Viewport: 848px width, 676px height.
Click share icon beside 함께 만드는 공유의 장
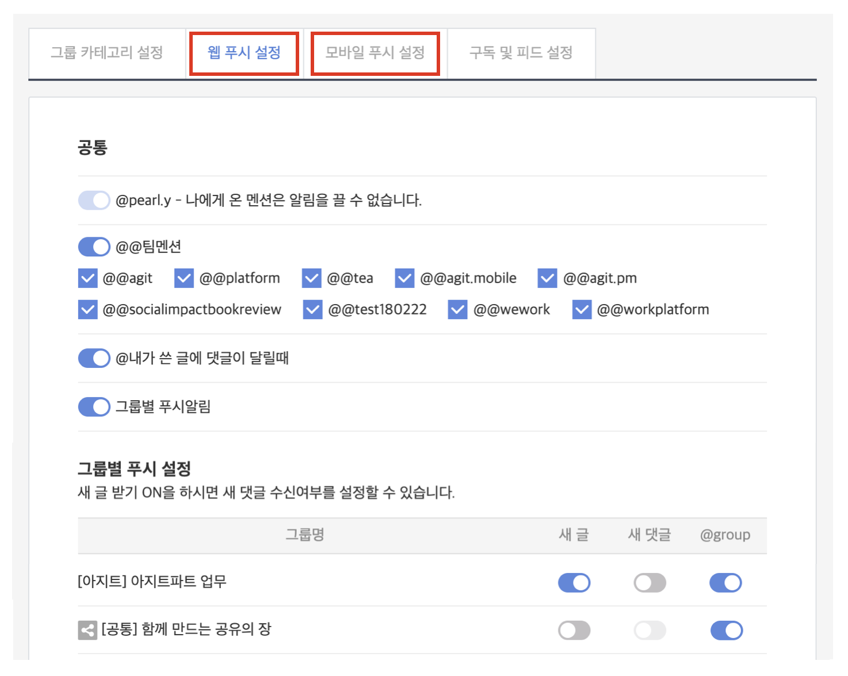pos(87,630)
